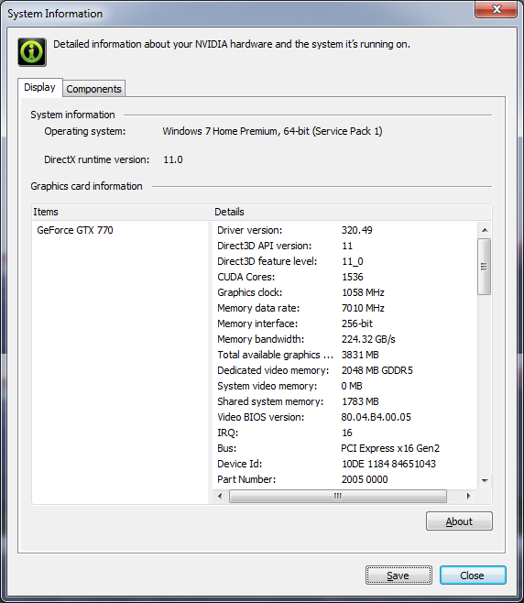Click the About button
This screenshot has height=603, width=524.
click(459, 521)
